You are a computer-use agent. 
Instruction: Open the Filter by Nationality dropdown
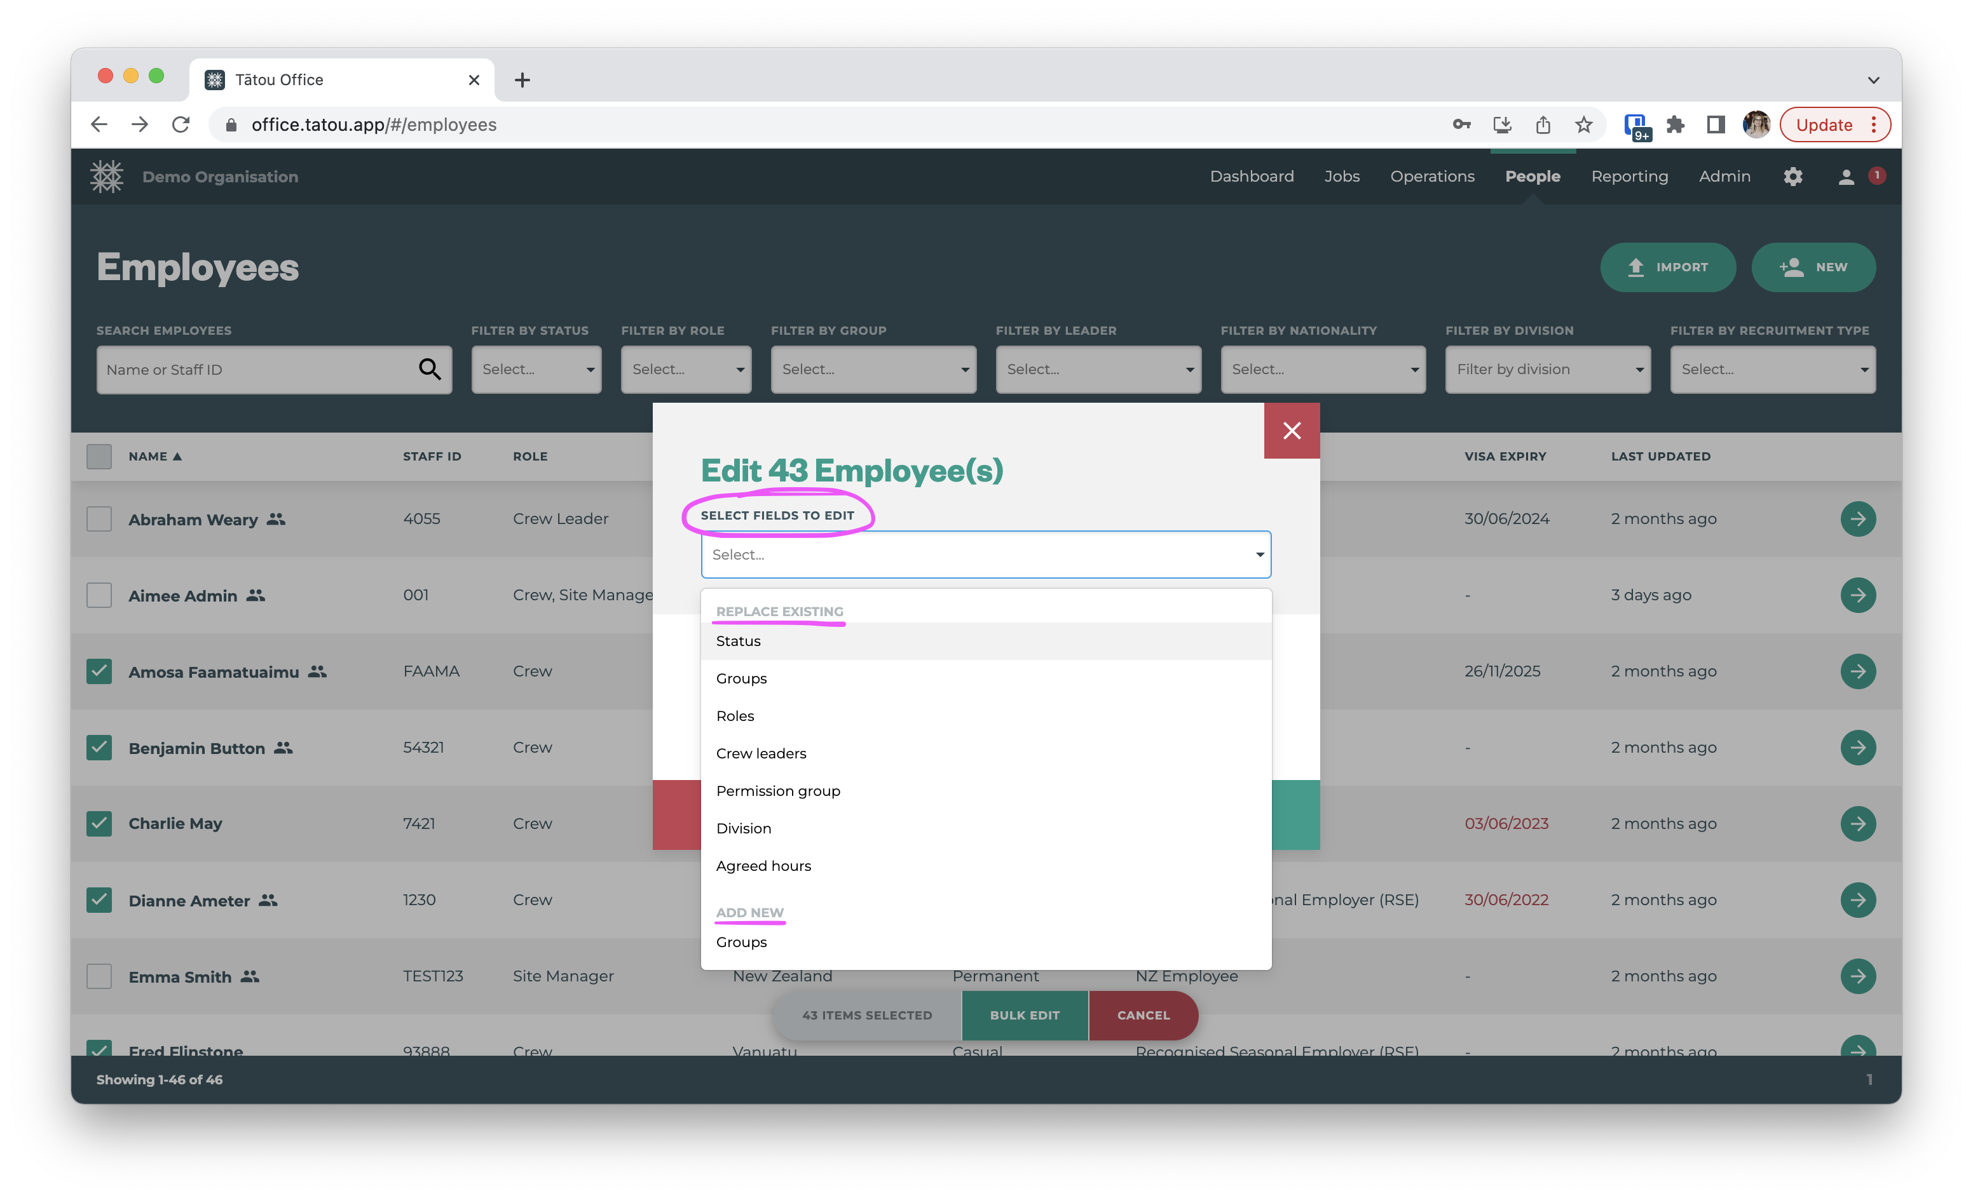(1322, 369)
